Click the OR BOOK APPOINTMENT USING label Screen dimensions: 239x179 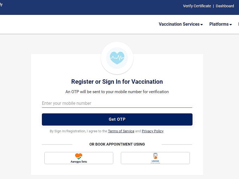coord(117,144)
